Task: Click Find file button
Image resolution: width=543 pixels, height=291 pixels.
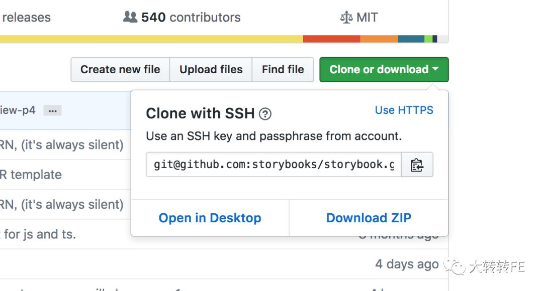Action: tap(283, 69)
